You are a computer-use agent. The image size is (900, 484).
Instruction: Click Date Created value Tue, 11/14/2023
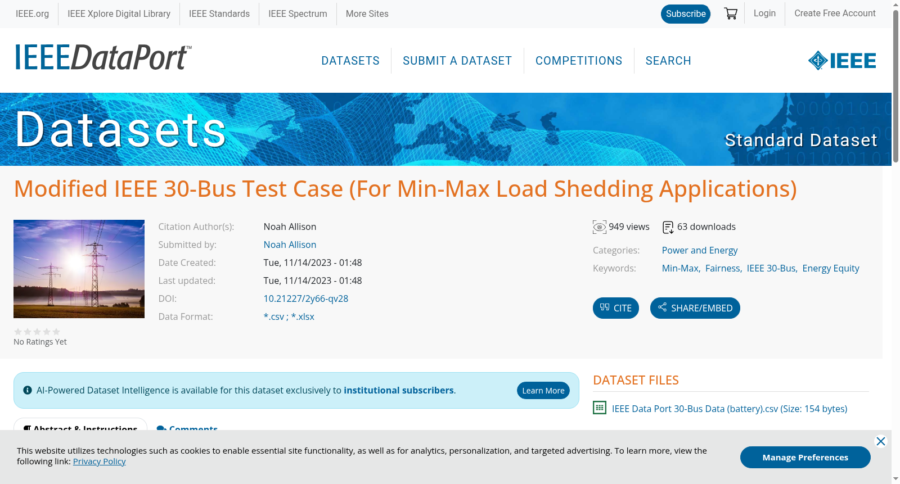[313, 263]
